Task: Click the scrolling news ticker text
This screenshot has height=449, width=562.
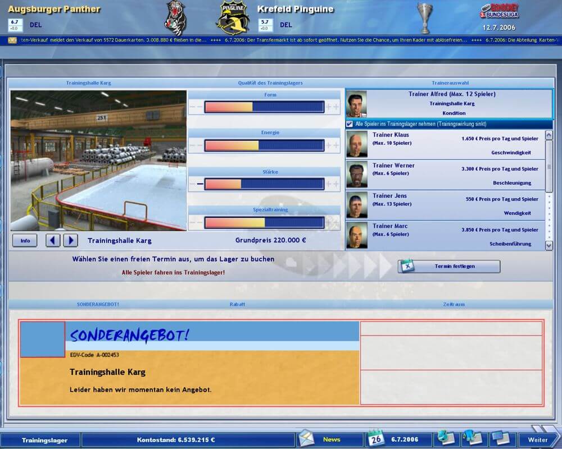Action: pos(288,40)
